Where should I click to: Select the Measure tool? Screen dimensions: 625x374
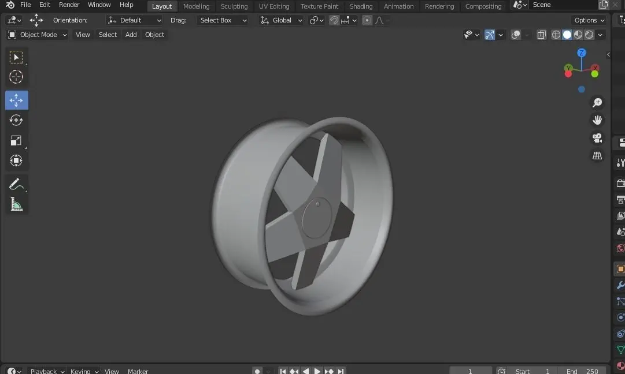point(16,204)
